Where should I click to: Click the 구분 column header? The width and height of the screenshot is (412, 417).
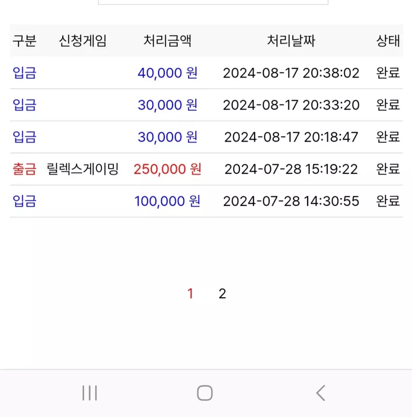point(24,41)
